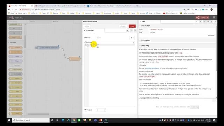Collapse the Details subsection in node help

coord(142,65)
